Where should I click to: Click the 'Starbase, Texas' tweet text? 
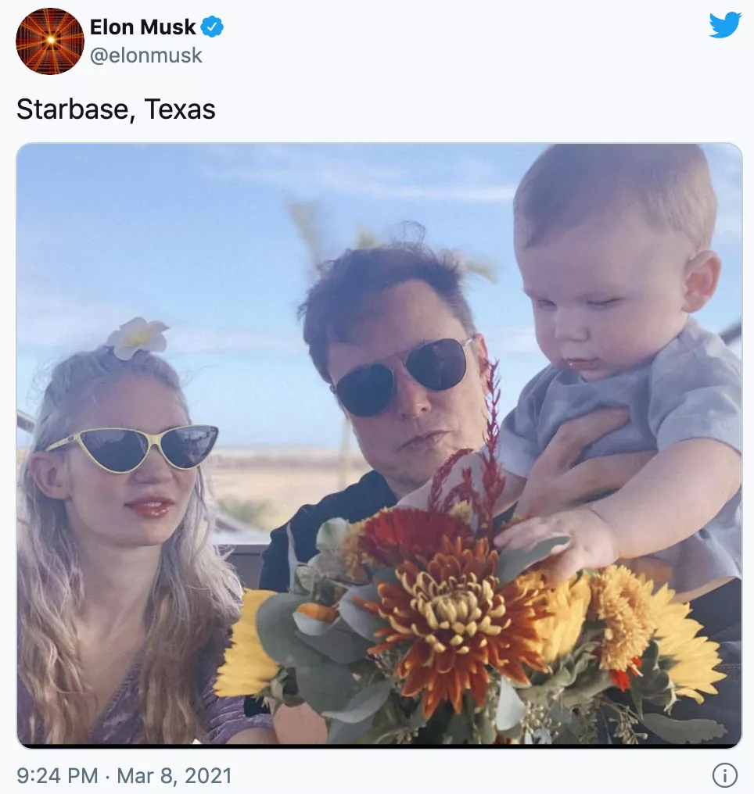[116, 109]
